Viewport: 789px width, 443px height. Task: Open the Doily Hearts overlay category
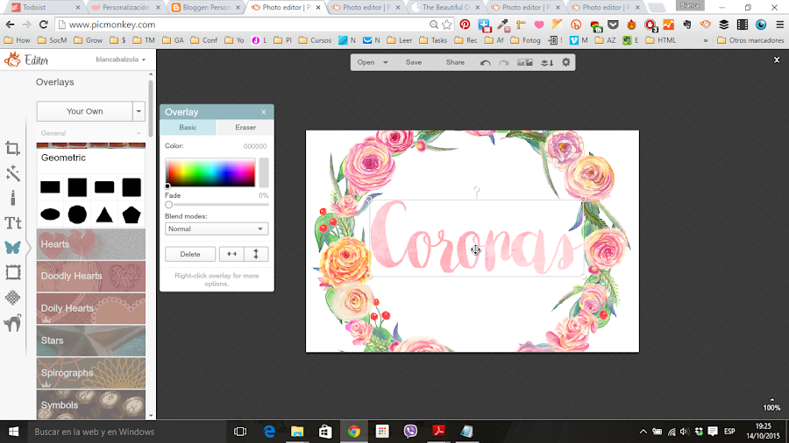pos(91,308)
